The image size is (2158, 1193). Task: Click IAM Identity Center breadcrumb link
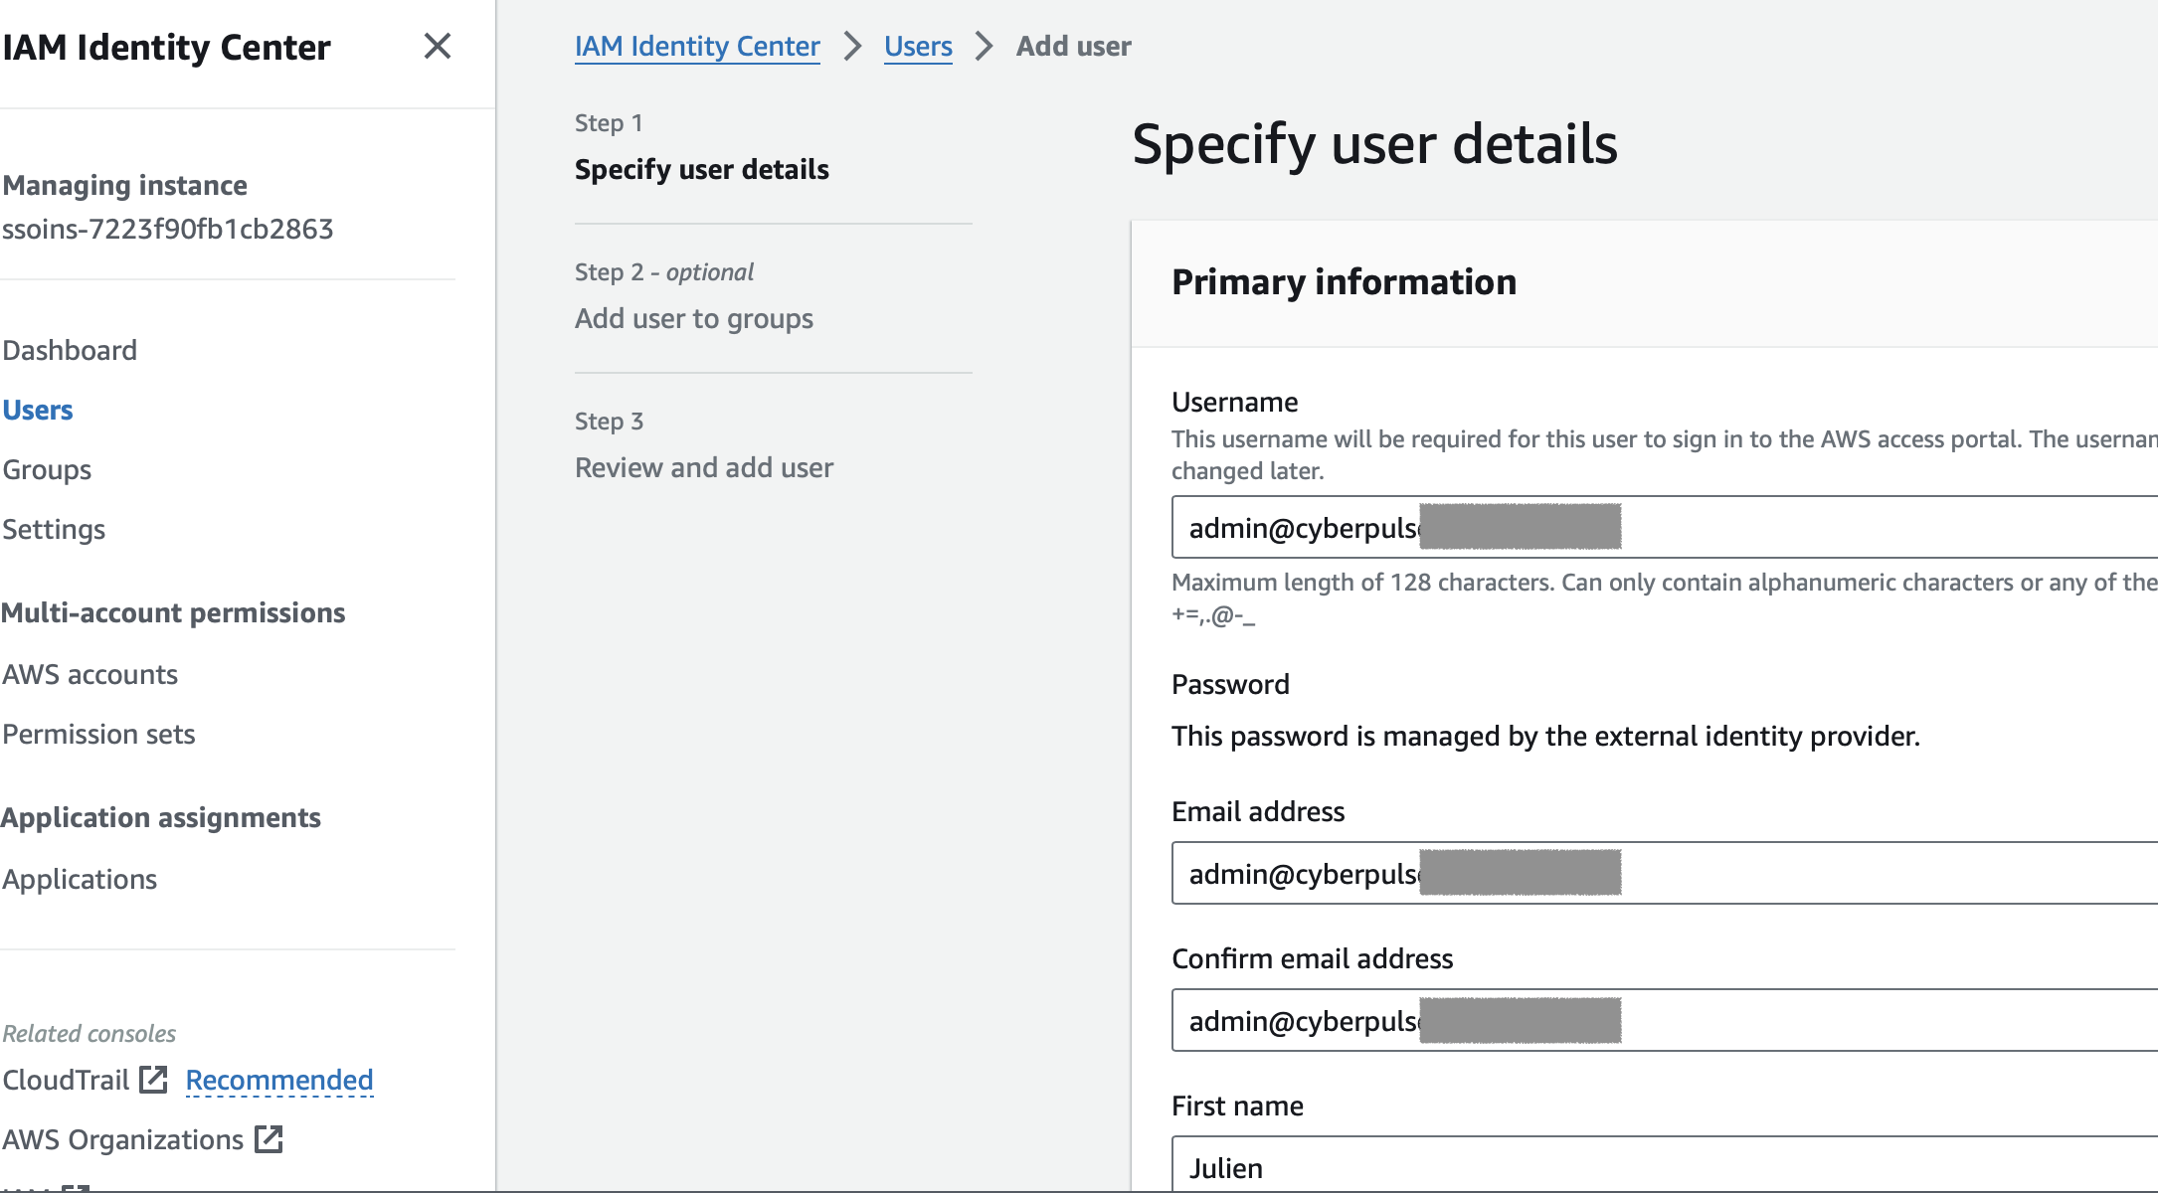coord(697,46)
